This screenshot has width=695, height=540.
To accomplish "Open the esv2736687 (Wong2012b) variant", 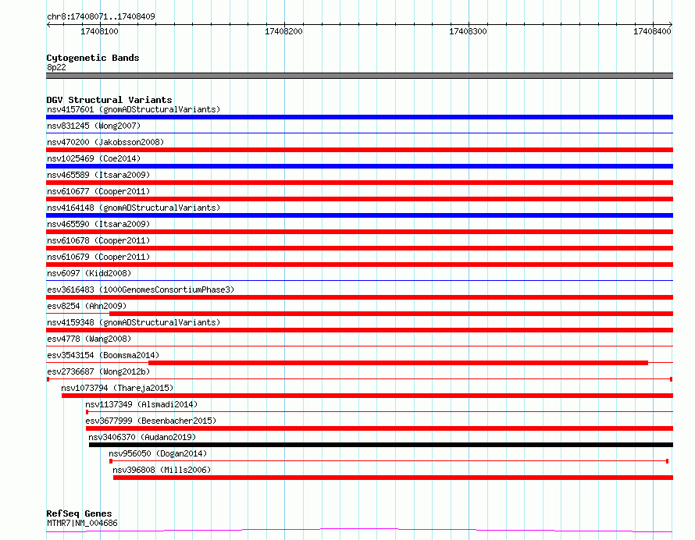I will pos(98,371).
